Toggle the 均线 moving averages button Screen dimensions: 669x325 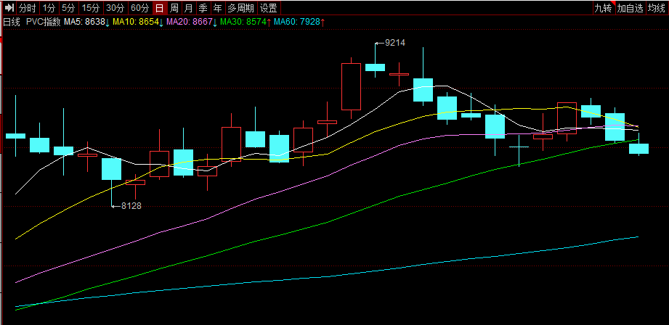pos(657,7)
